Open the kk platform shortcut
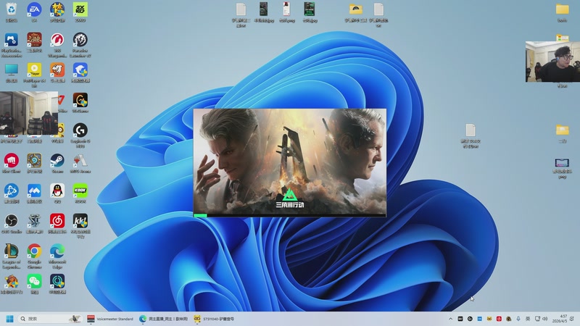 (x=80, y=221)
